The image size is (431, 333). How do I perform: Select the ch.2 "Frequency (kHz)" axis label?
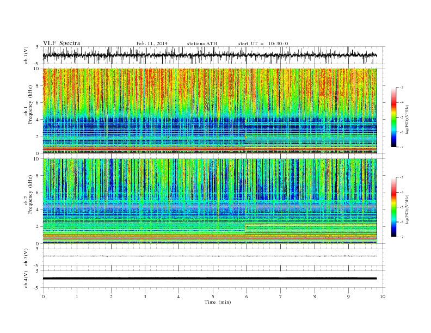pos(30,194)
